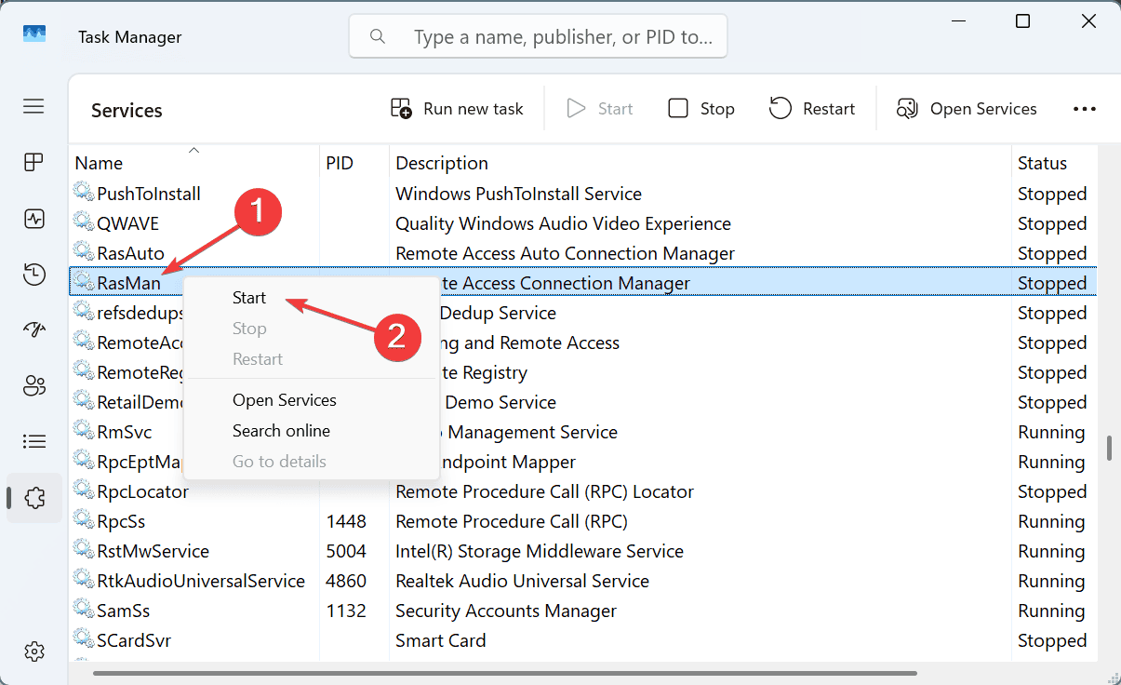Click Run new task in toolbar
Viewport: 1121px width, 685px height.
(457, 109)
